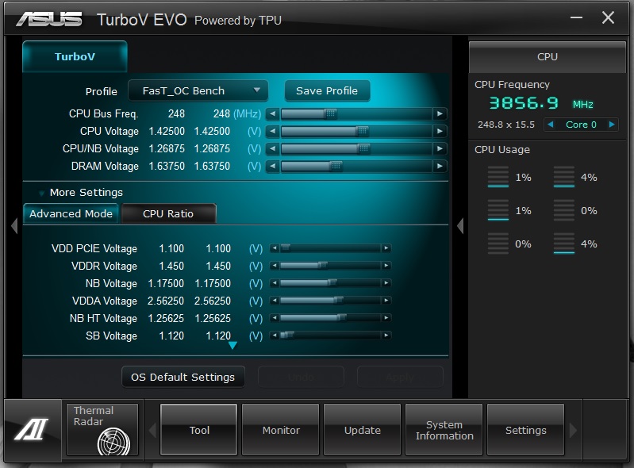Increase VDD PCIE Voltage with right arrow
This screenshot has height=468, width=634.
coord(386,248)
